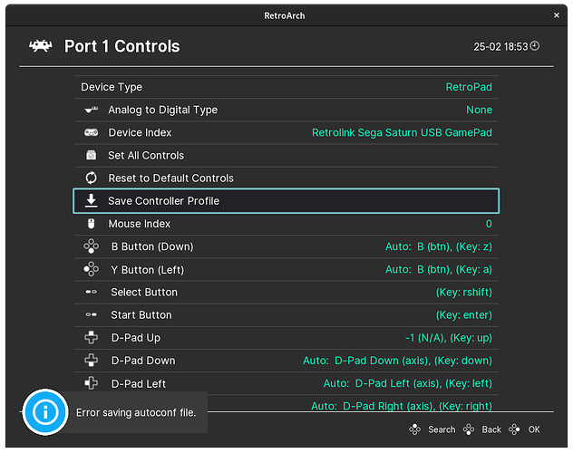Click the Analog to Digital Type icon
Image resolution: width=573 pixels, height=453 pixels.
coord(91,110)
